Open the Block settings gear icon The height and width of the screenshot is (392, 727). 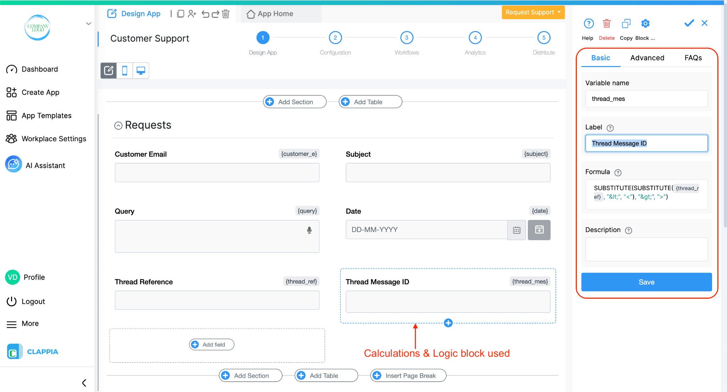coord(645,24)
